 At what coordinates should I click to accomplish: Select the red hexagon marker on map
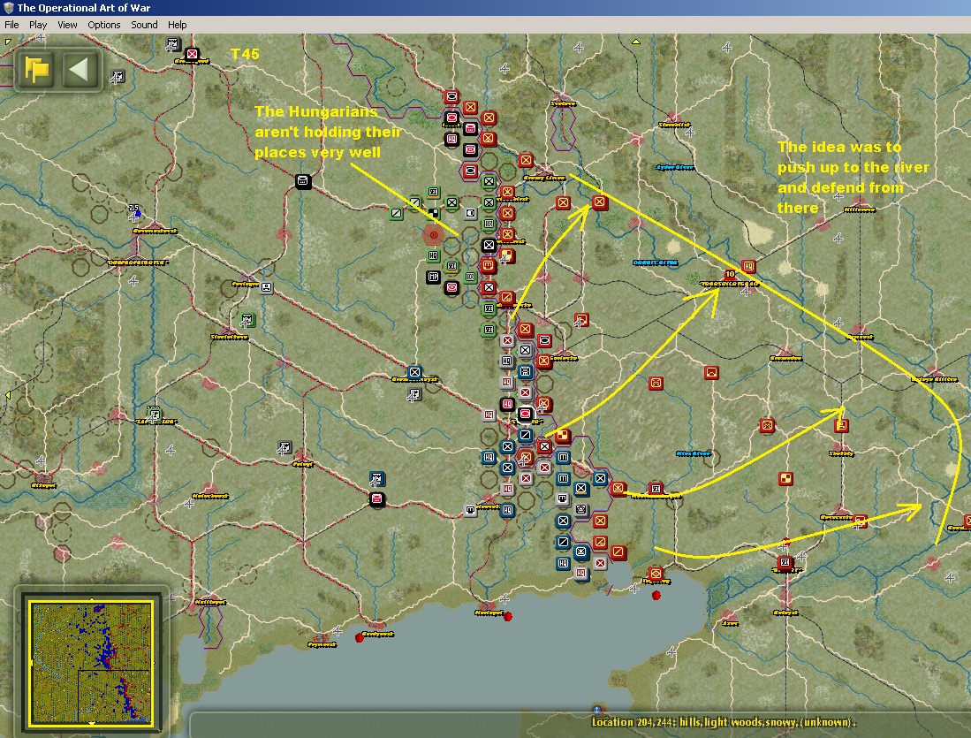click(x=434, y=235)
